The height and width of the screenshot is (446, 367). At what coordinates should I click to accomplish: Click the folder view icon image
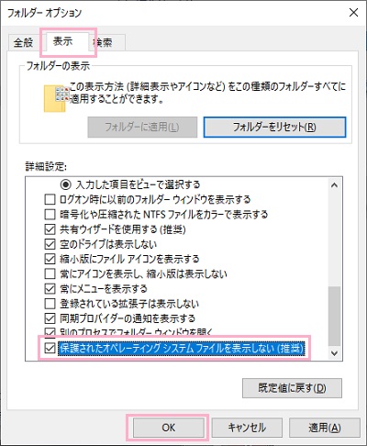55,98
